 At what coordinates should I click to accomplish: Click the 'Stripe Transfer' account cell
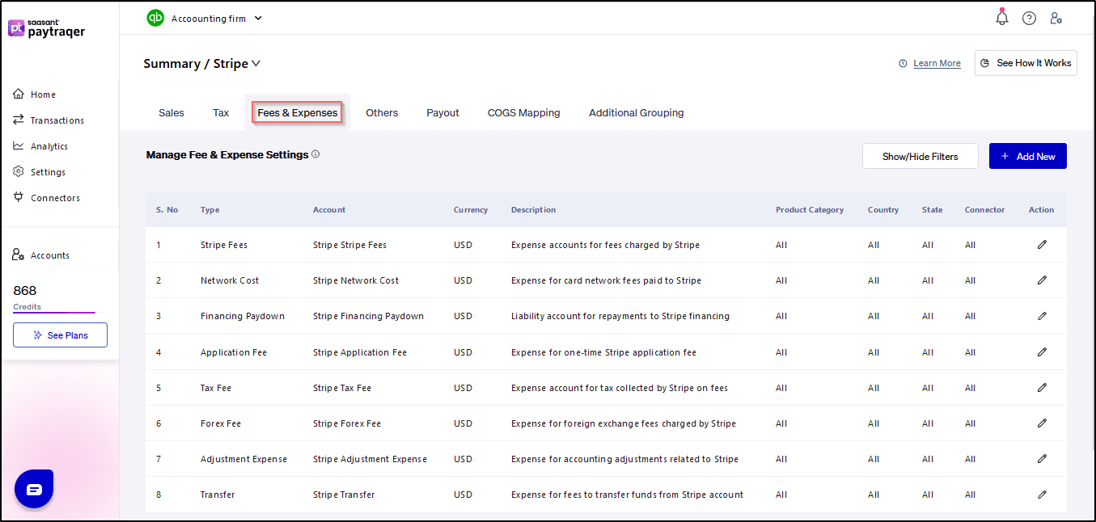344,495
